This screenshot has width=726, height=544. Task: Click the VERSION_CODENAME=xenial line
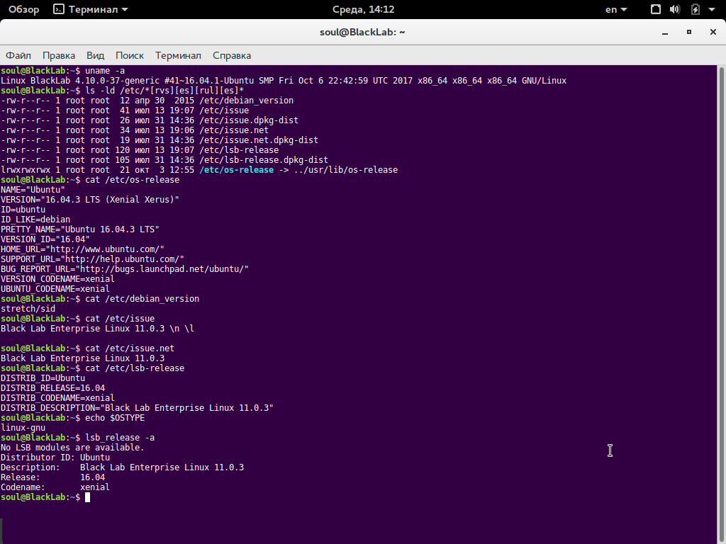click(58, 279)
